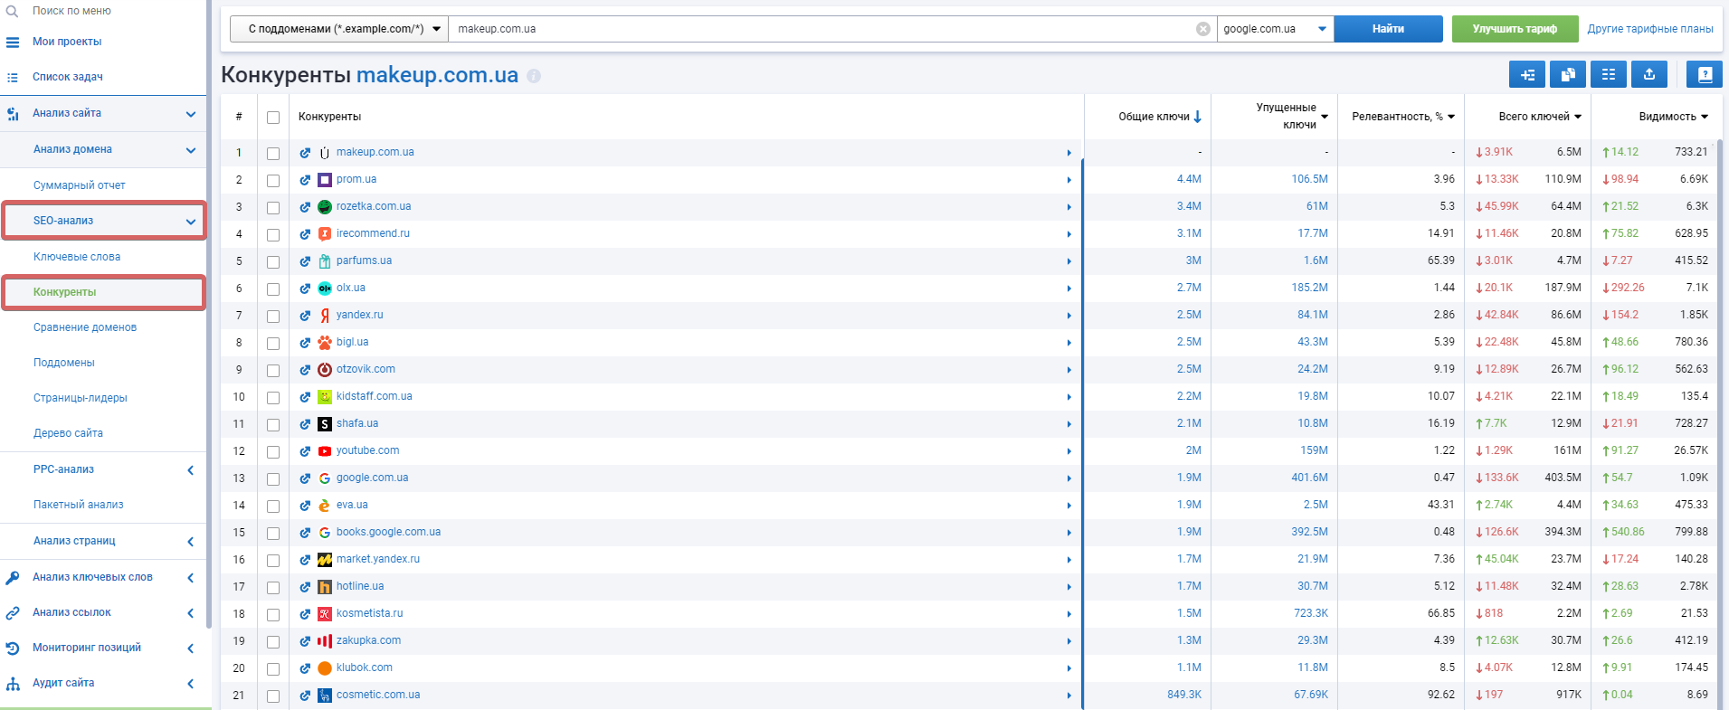This screenshot has width=1729, height=710.
Task: Clear the domain search field with the X icon
Action: click(x=1203, y=29)
